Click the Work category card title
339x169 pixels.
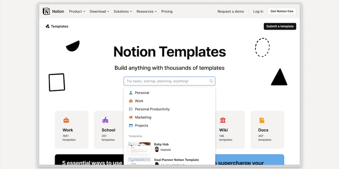[x=68, y=130]
